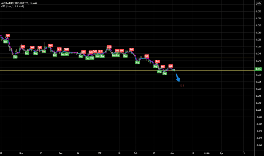
Task: Click the 0.055 price axis label
Action: pyautogui.click(x=259, y=40)
